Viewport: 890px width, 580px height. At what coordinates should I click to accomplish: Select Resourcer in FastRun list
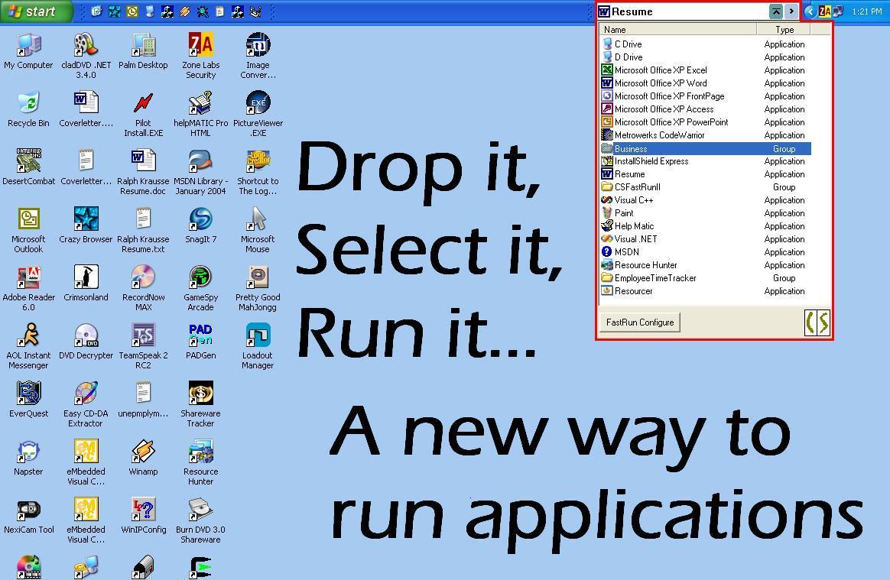(706, 291)
